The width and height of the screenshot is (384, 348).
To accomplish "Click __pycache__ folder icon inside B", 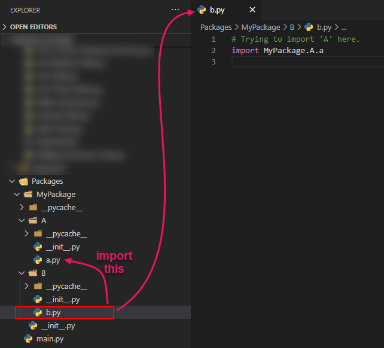I will point(38,286).
